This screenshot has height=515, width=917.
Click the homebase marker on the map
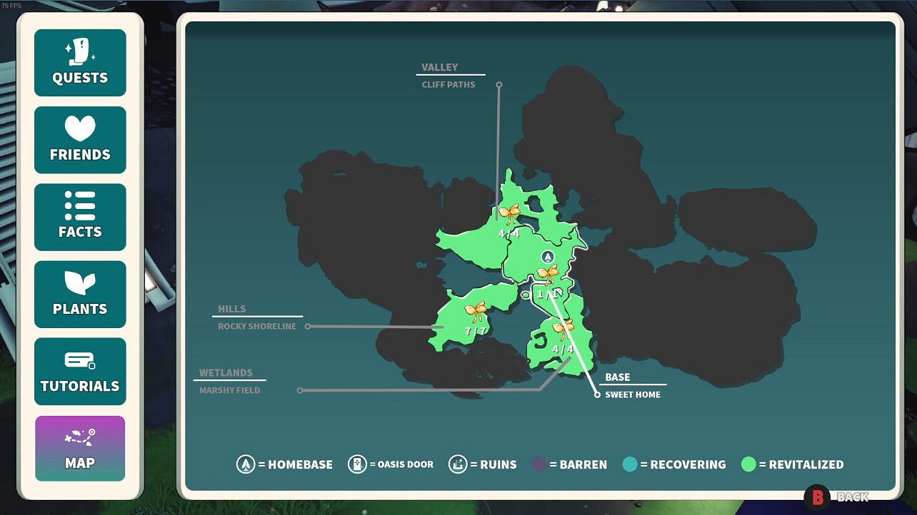[548, 257]
